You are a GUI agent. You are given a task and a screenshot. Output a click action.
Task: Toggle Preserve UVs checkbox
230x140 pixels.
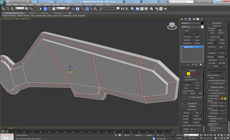209,37
